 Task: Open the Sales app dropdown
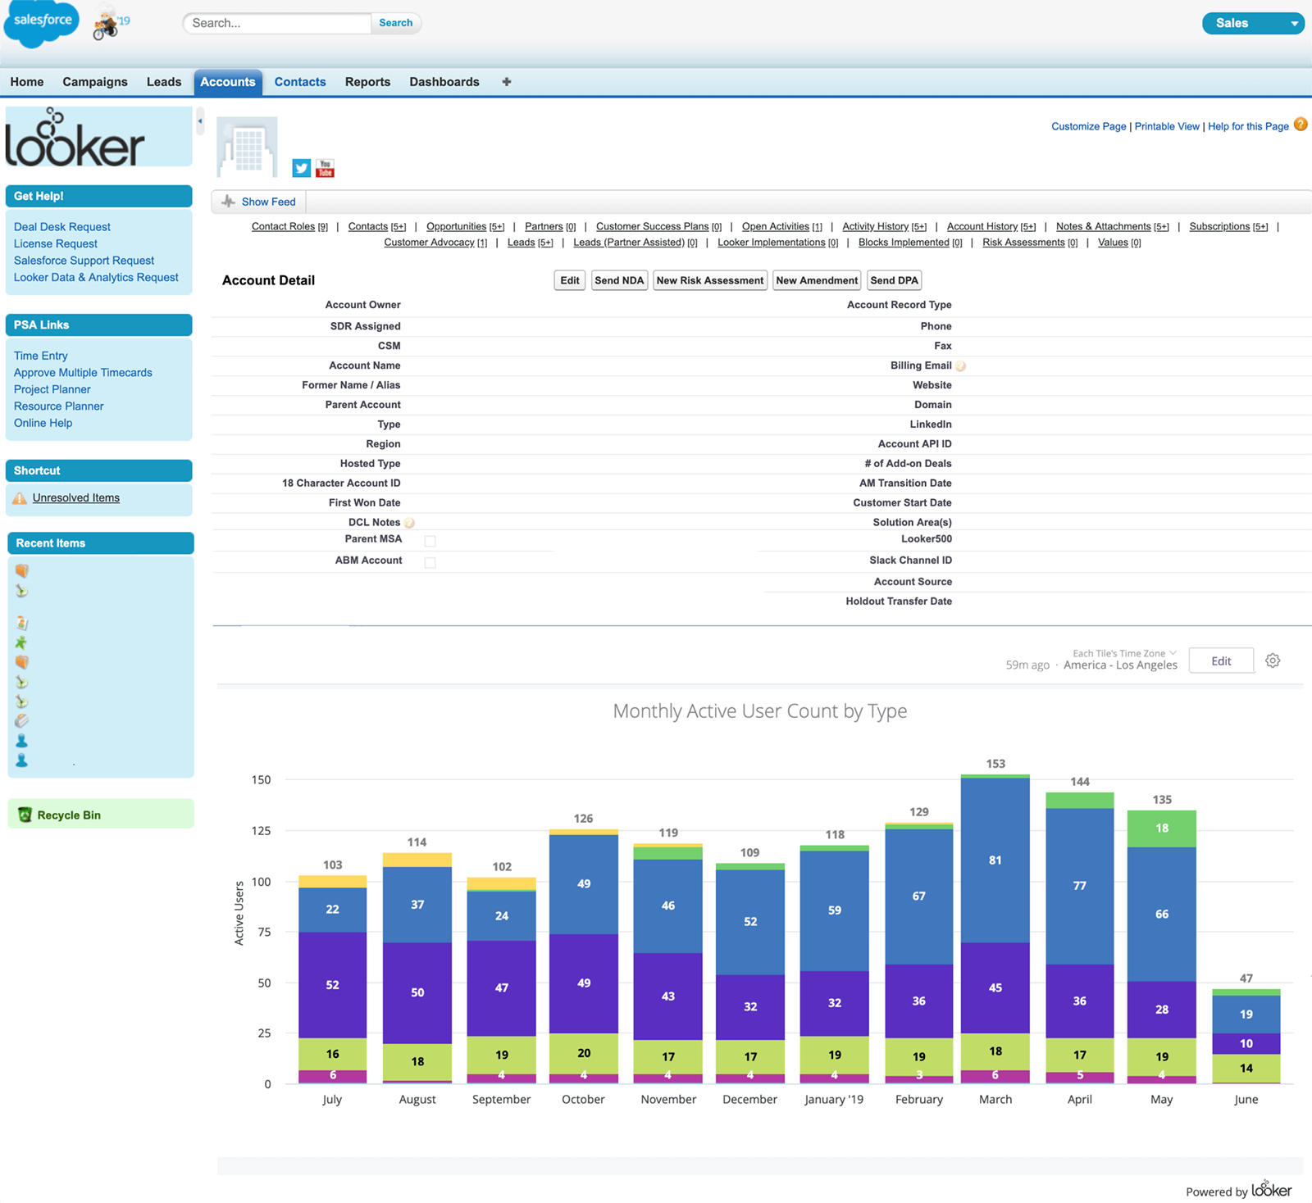pos(1253,23)
